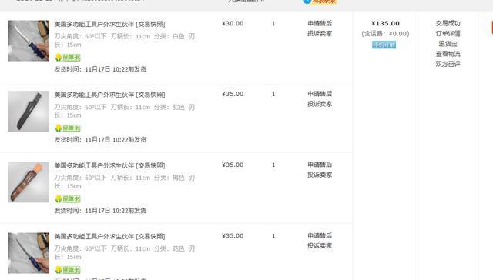Click 保障卡 badge in 花色 item row
Screen dimensions: 493x280
pyautogui.click(x=68, y=270)
